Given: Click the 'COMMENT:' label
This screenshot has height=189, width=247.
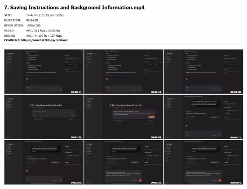Looking at the screenshot, I should coord(12,40).
